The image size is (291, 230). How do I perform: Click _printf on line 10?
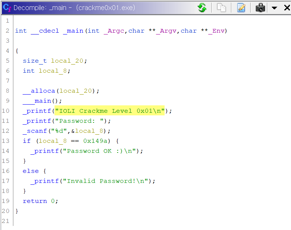pos(37,111)
